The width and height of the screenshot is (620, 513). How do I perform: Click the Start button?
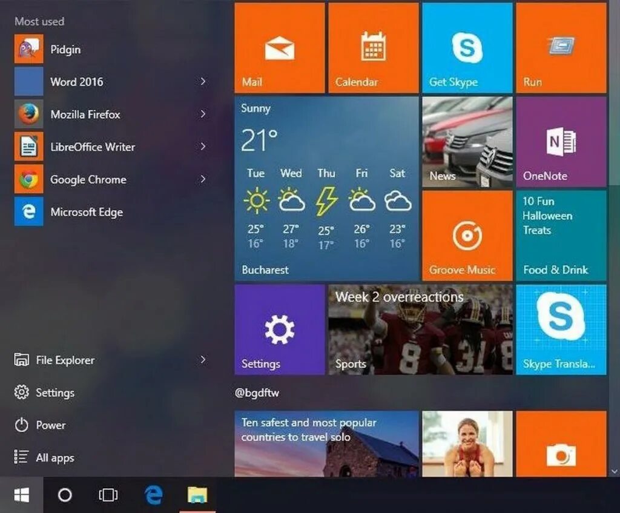[x=21, y=495]
